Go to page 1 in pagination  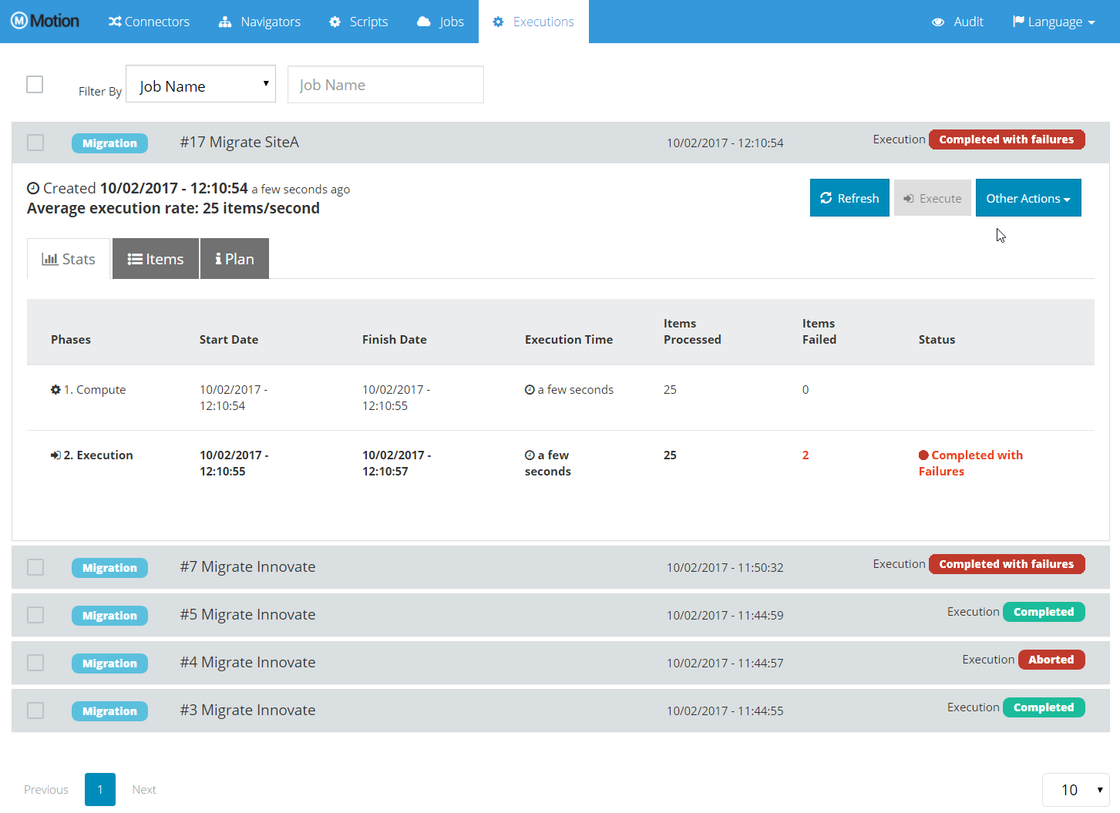click(x=100, y=790)
